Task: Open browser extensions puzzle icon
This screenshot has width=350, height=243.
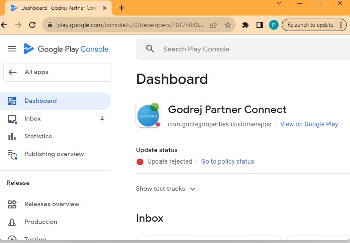Action: (245, 25)
